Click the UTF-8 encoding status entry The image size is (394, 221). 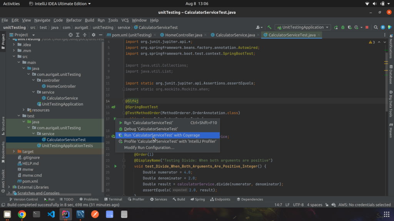click(298, 205)
